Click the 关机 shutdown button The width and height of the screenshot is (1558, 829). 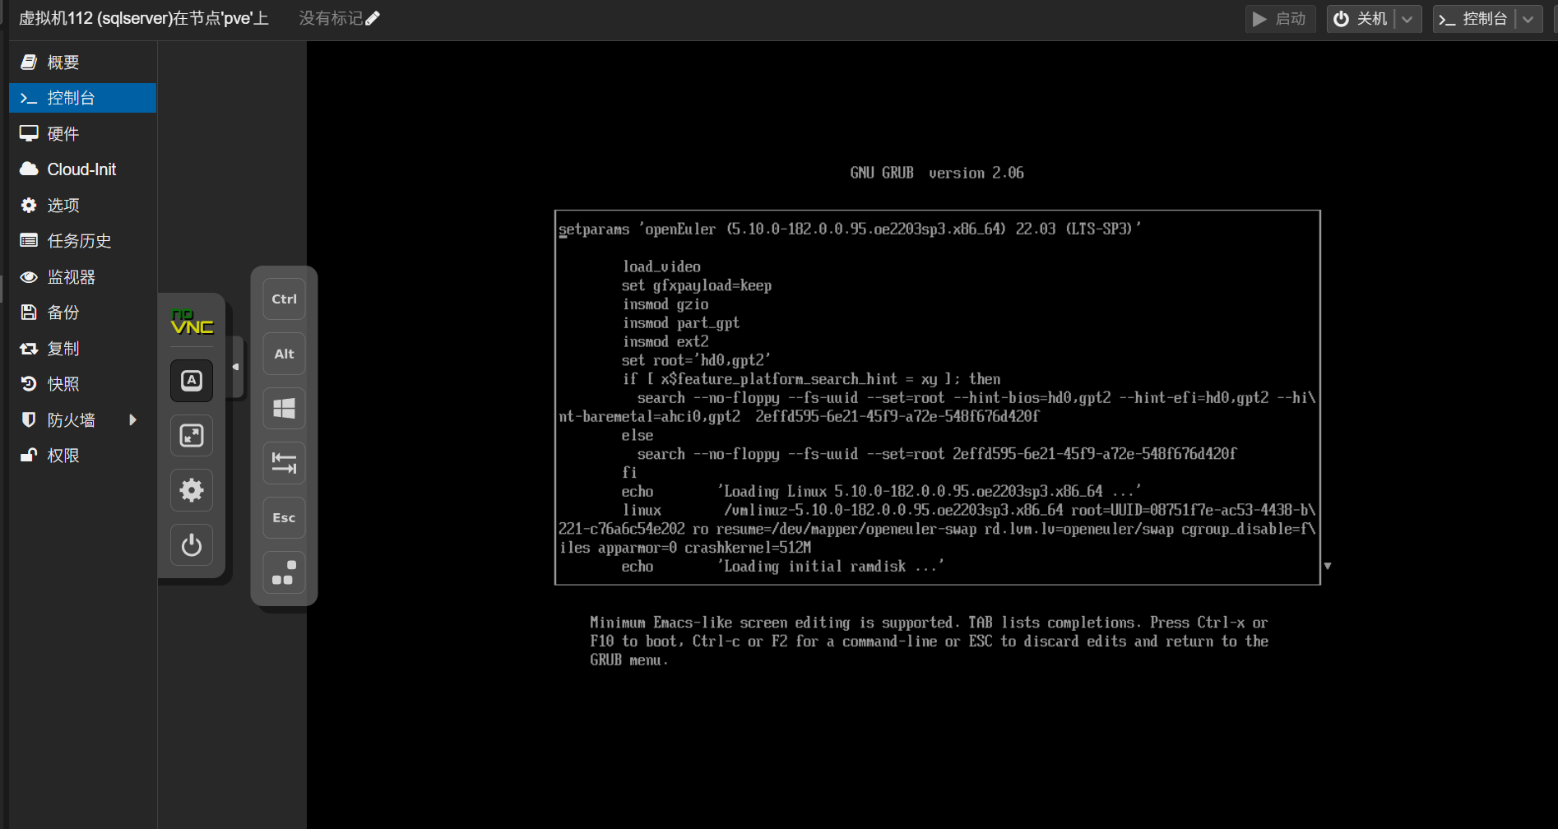click(1361, 19)
